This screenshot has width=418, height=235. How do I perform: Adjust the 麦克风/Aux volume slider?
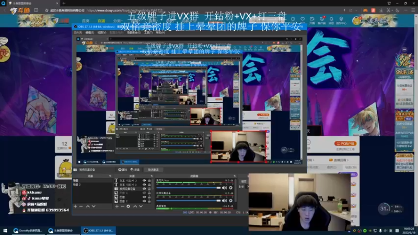coord(189,188)
